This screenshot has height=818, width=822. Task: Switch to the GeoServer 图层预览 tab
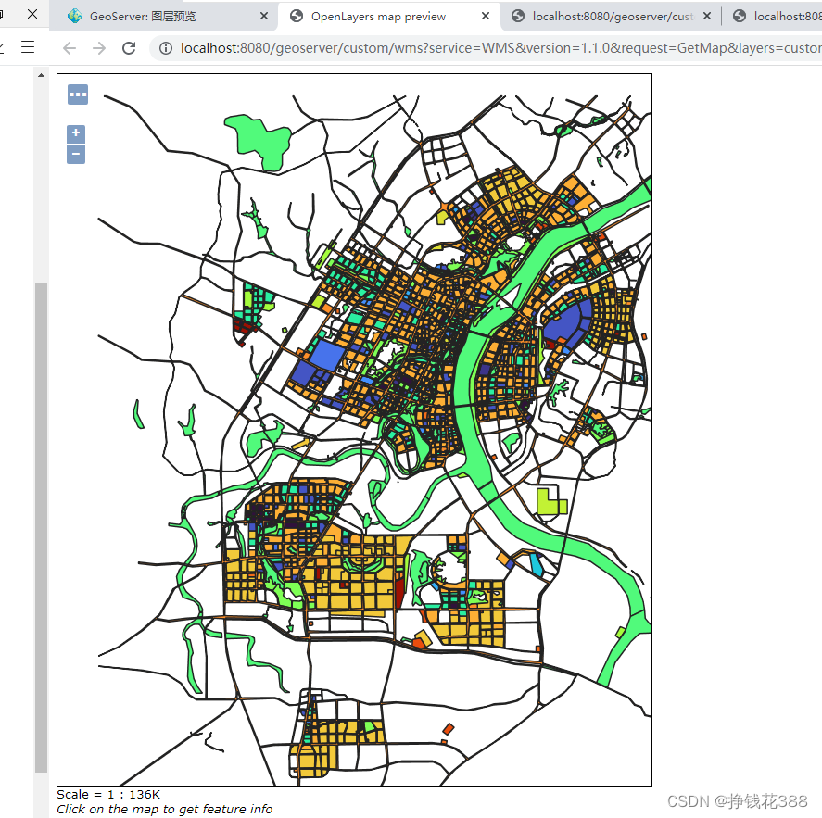[148, 16]
